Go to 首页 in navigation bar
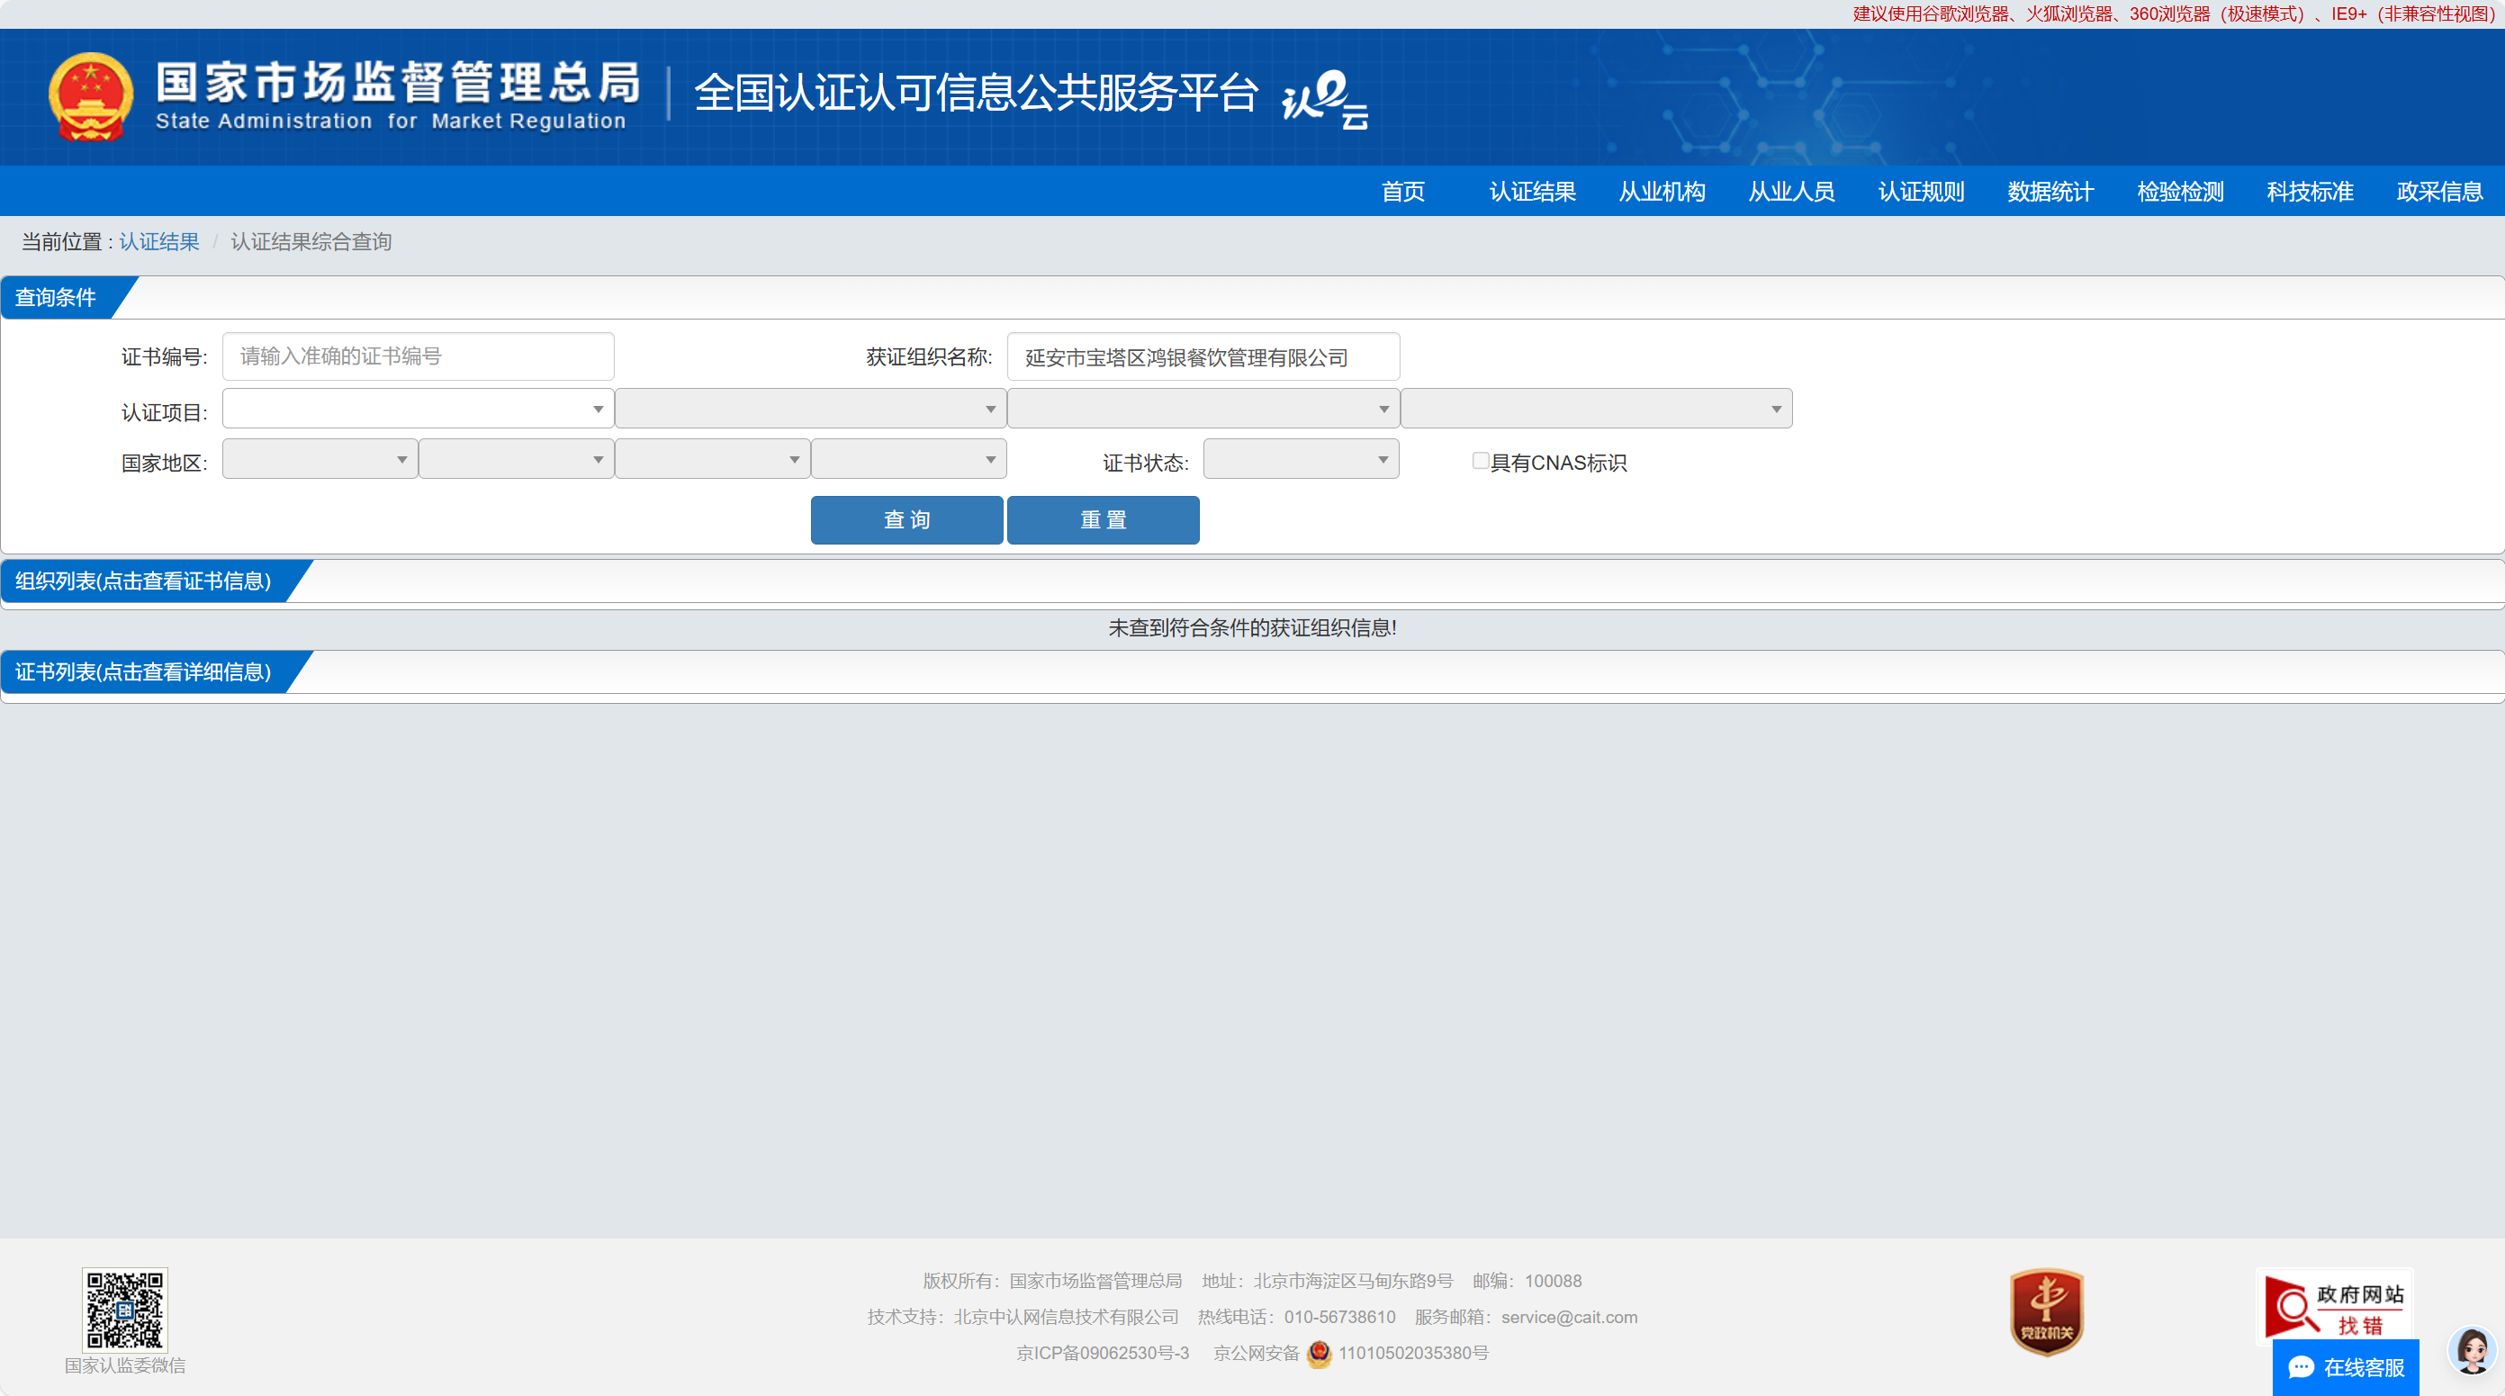Image resolution: width=2505 pixels, height=1396 pixels. (x=1403, y=192)
